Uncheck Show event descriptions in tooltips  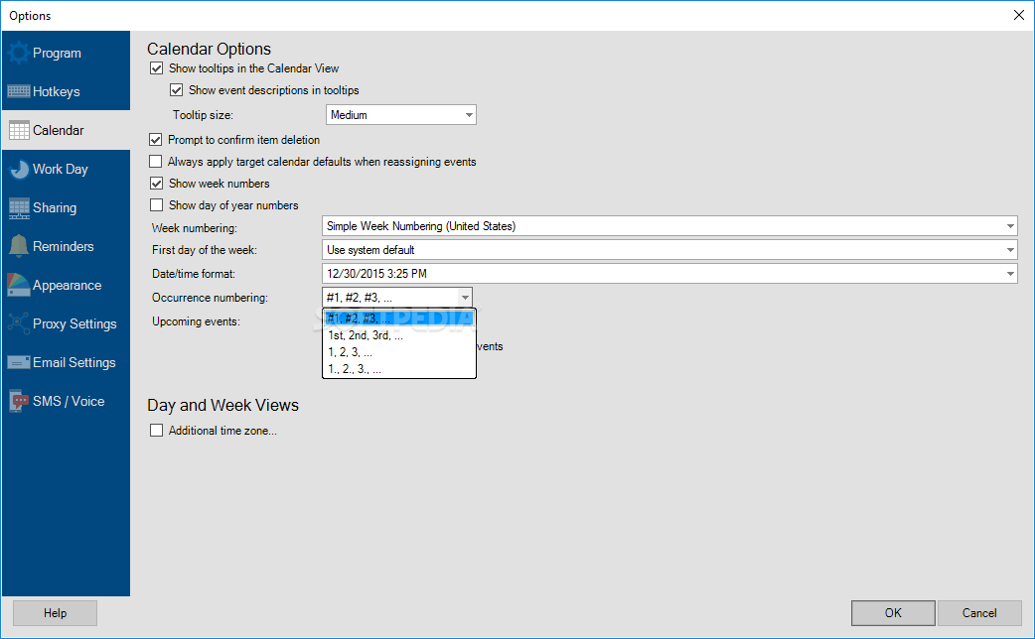click(176, 89)
